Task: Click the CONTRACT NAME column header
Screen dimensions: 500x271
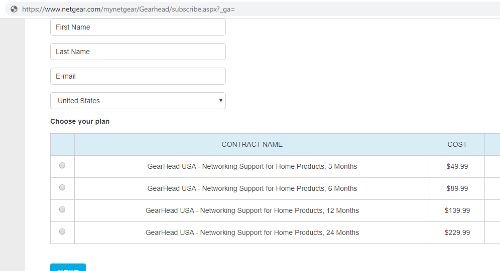Action: pyautogui.click(x=252, y=144)
